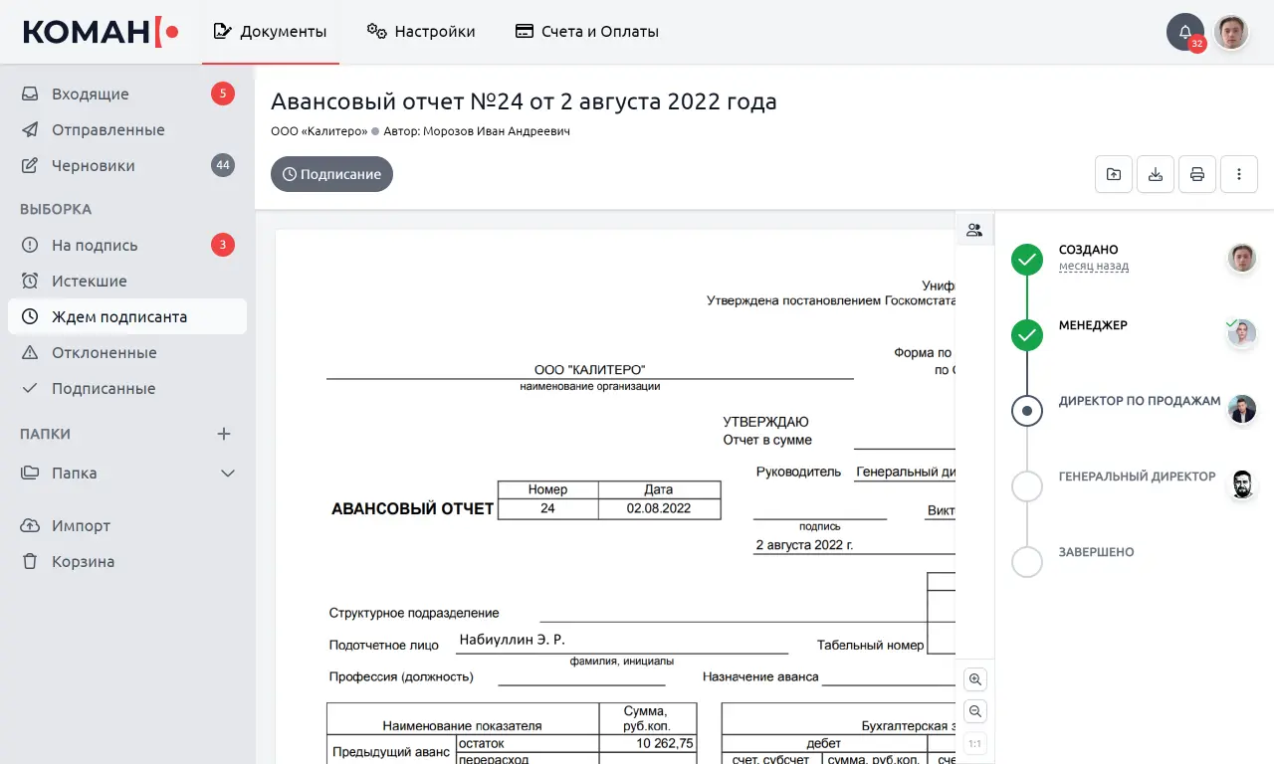Click the АВАНСОВЫЙ ОТЧЕТ heading in document

pos(412,509)
